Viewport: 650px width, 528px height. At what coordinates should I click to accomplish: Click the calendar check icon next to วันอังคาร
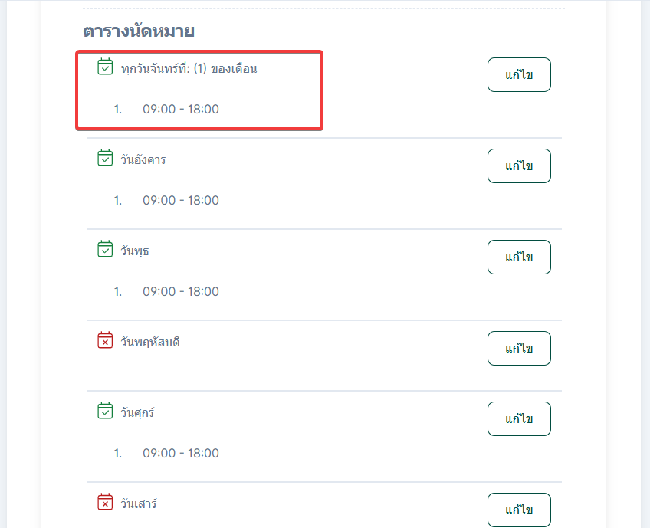tap(106, 159)
